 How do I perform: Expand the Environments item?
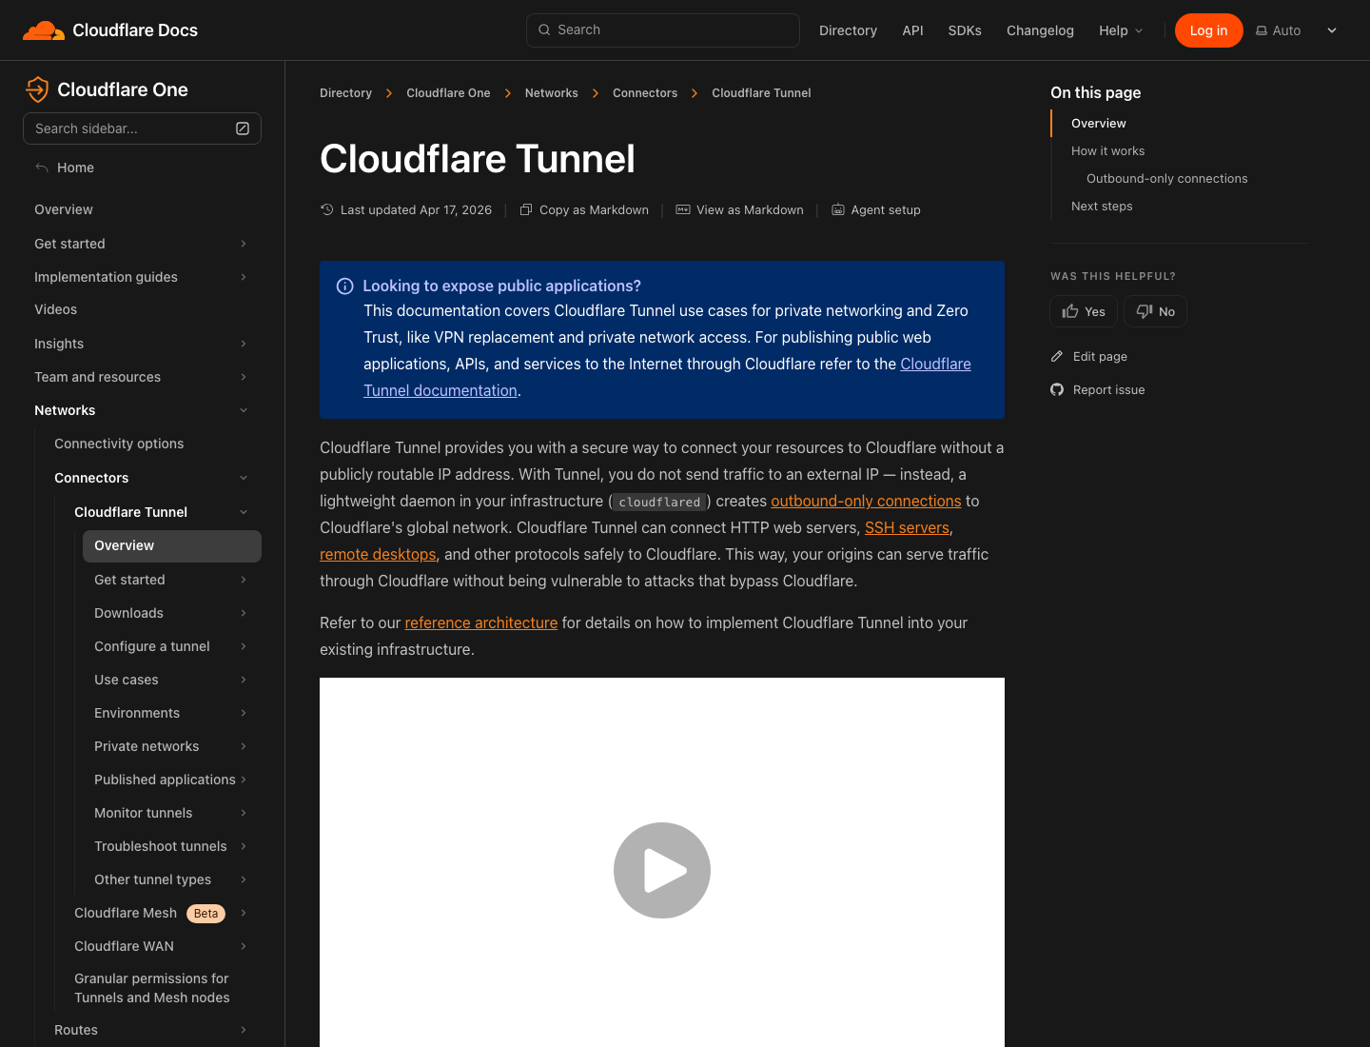pos(244,713)
